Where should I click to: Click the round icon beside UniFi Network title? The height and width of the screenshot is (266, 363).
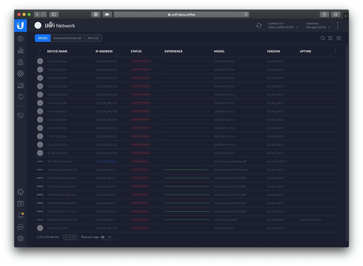38,26
